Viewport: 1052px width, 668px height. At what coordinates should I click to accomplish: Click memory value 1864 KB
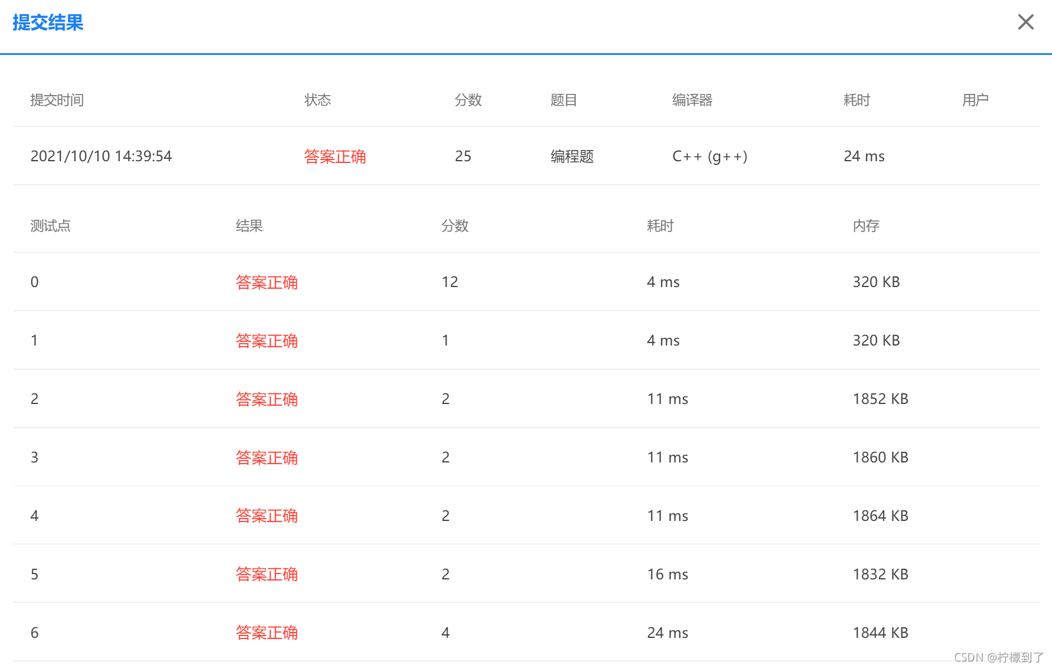(x=881, y=516)
